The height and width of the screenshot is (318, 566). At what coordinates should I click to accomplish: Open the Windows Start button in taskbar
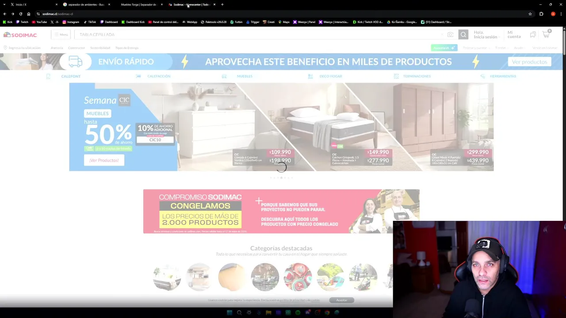(229, 313)
